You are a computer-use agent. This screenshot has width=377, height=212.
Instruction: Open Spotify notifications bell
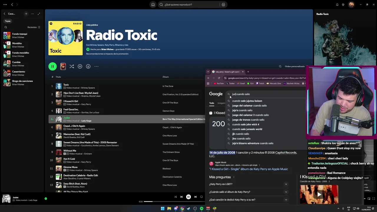pyautogui.click(x=337, y=4)
